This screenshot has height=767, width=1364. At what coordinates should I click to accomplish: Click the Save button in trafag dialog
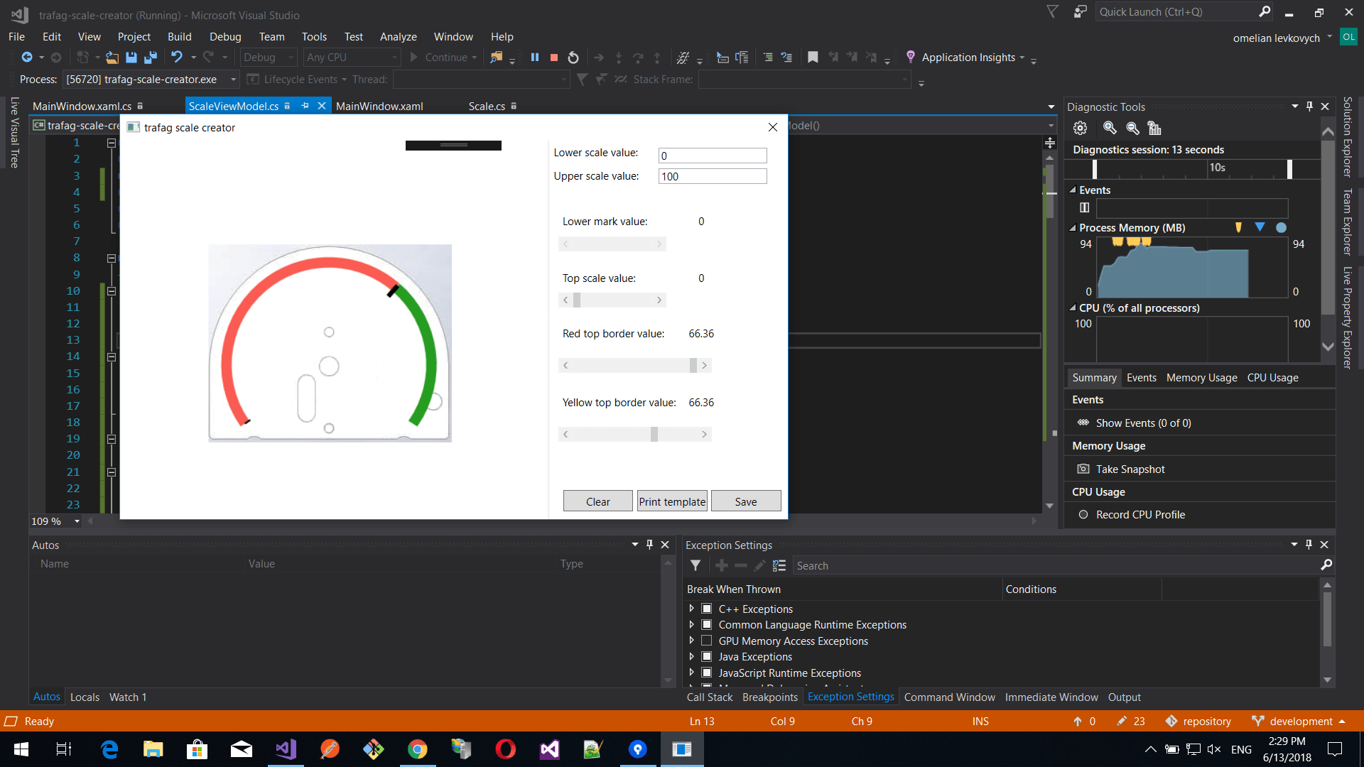click(x=746, y=501)
